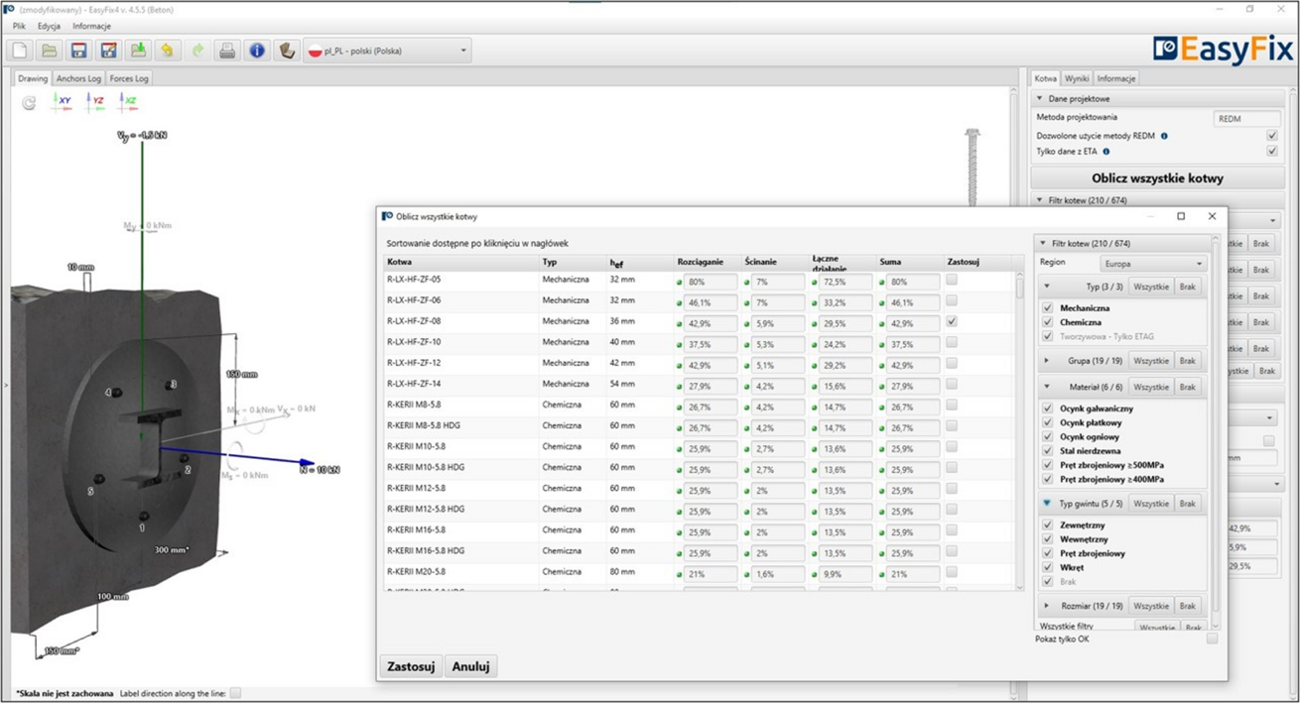
Task: Click the Save As pencil-floppy icon
Action: [108, 51]
